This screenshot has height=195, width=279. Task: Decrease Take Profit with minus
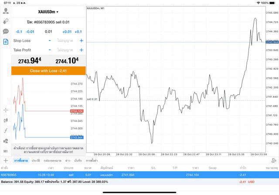click(x=50, y=50)
